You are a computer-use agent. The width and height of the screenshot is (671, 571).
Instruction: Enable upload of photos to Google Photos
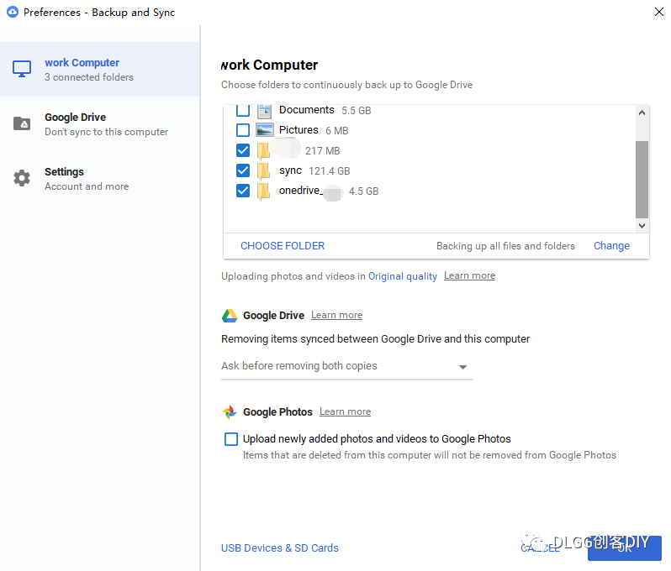click(231, 439)
